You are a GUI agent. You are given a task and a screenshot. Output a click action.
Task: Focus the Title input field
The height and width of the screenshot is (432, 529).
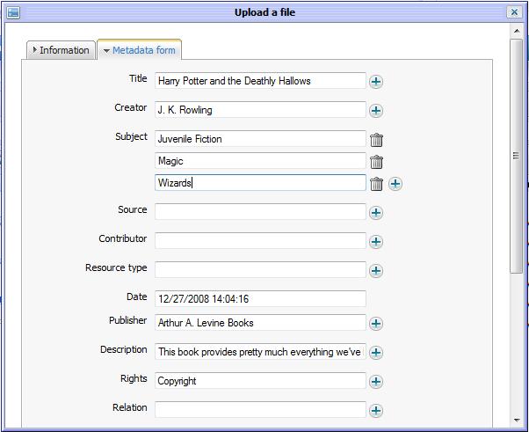click(260, 81)
